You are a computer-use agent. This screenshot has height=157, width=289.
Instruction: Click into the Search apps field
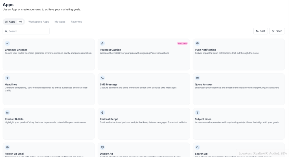[26, 31]
